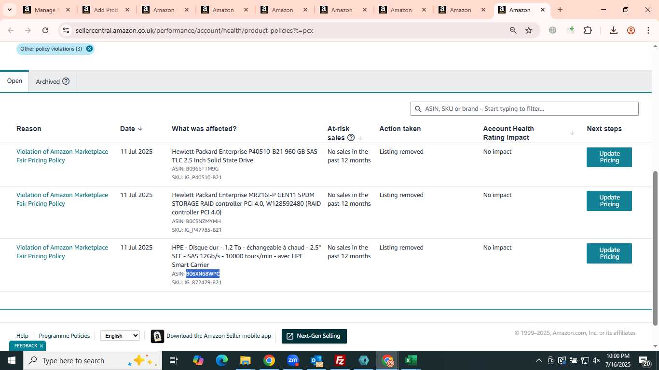Click the zoom magnifier icon in address bar
Screen dimensions: 659x370
tap(513, 30)
